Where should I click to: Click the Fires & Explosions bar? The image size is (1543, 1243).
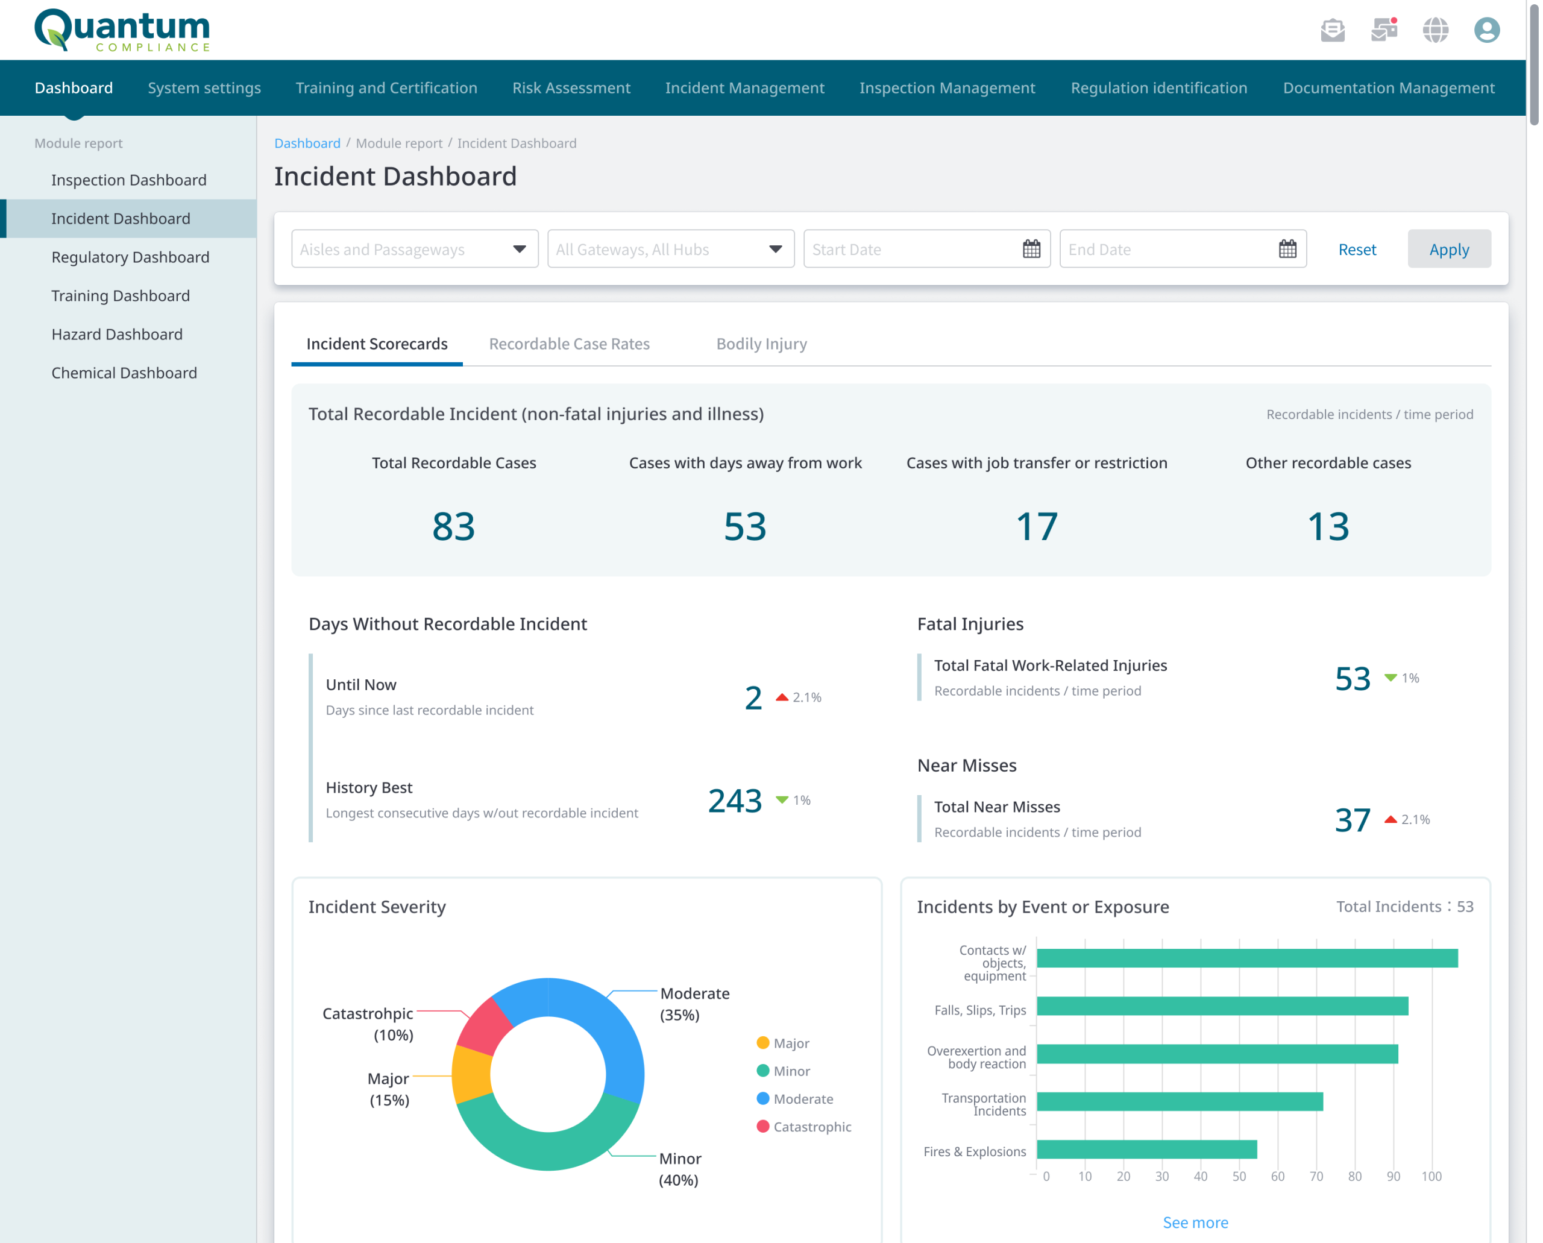pyautogui.click(x=1146, y=1149)
